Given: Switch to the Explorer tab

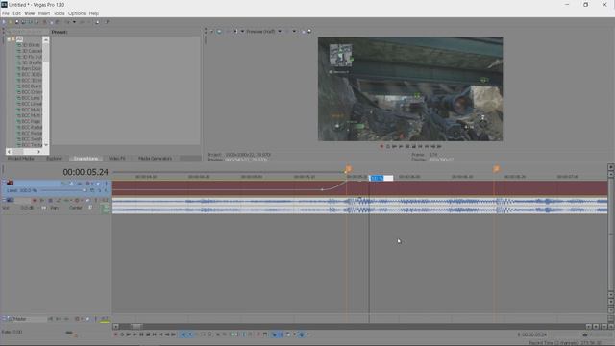Looking at the screenshot, I should coord(54,158).
